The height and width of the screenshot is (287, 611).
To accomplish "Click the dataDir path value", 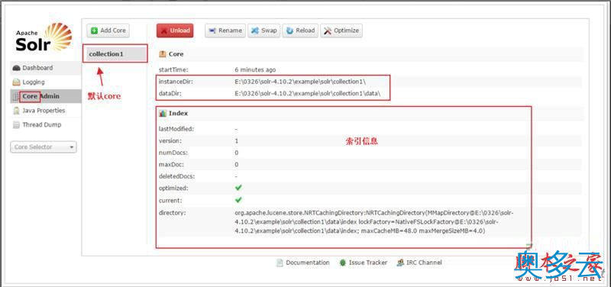I will coord(307,93).
